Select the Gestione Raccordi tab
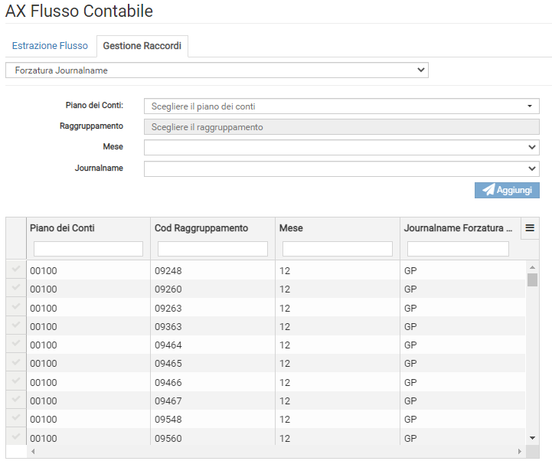Image resolution: width=552 pixels, height=461 pixels. click(x=142, y=46)
